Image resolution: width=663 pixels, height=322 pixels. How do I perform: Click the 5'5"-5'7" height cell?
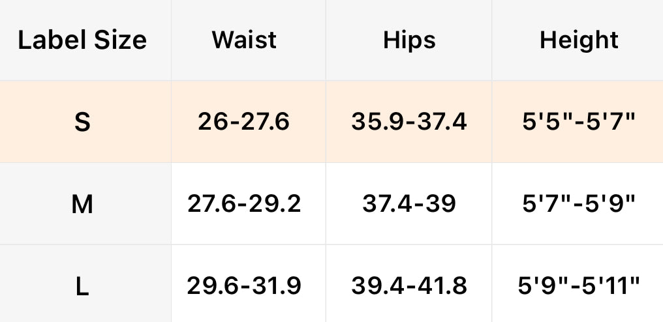579,122
